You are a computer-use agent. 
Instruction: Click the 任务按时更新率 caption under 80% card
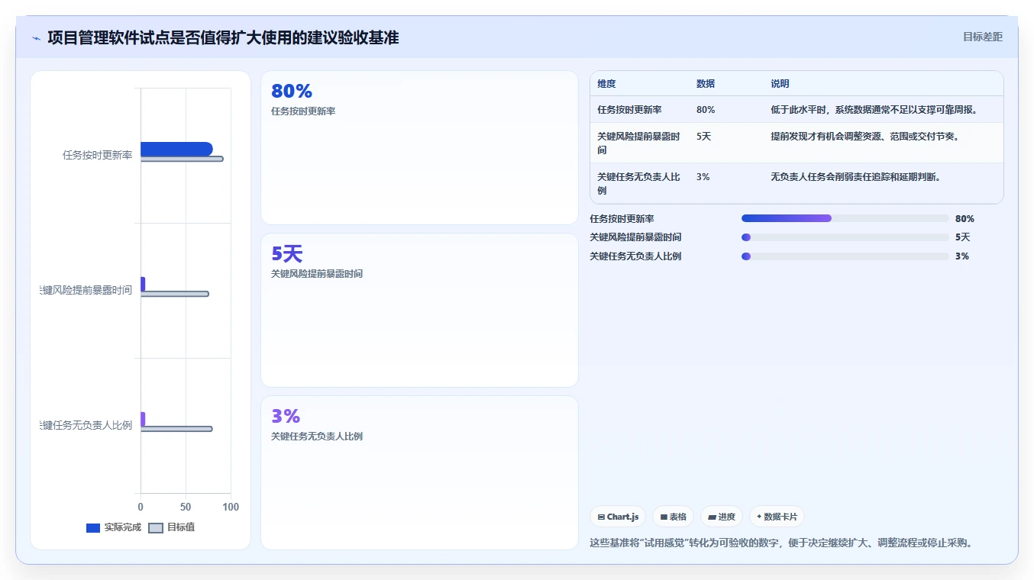click(303, 111)
